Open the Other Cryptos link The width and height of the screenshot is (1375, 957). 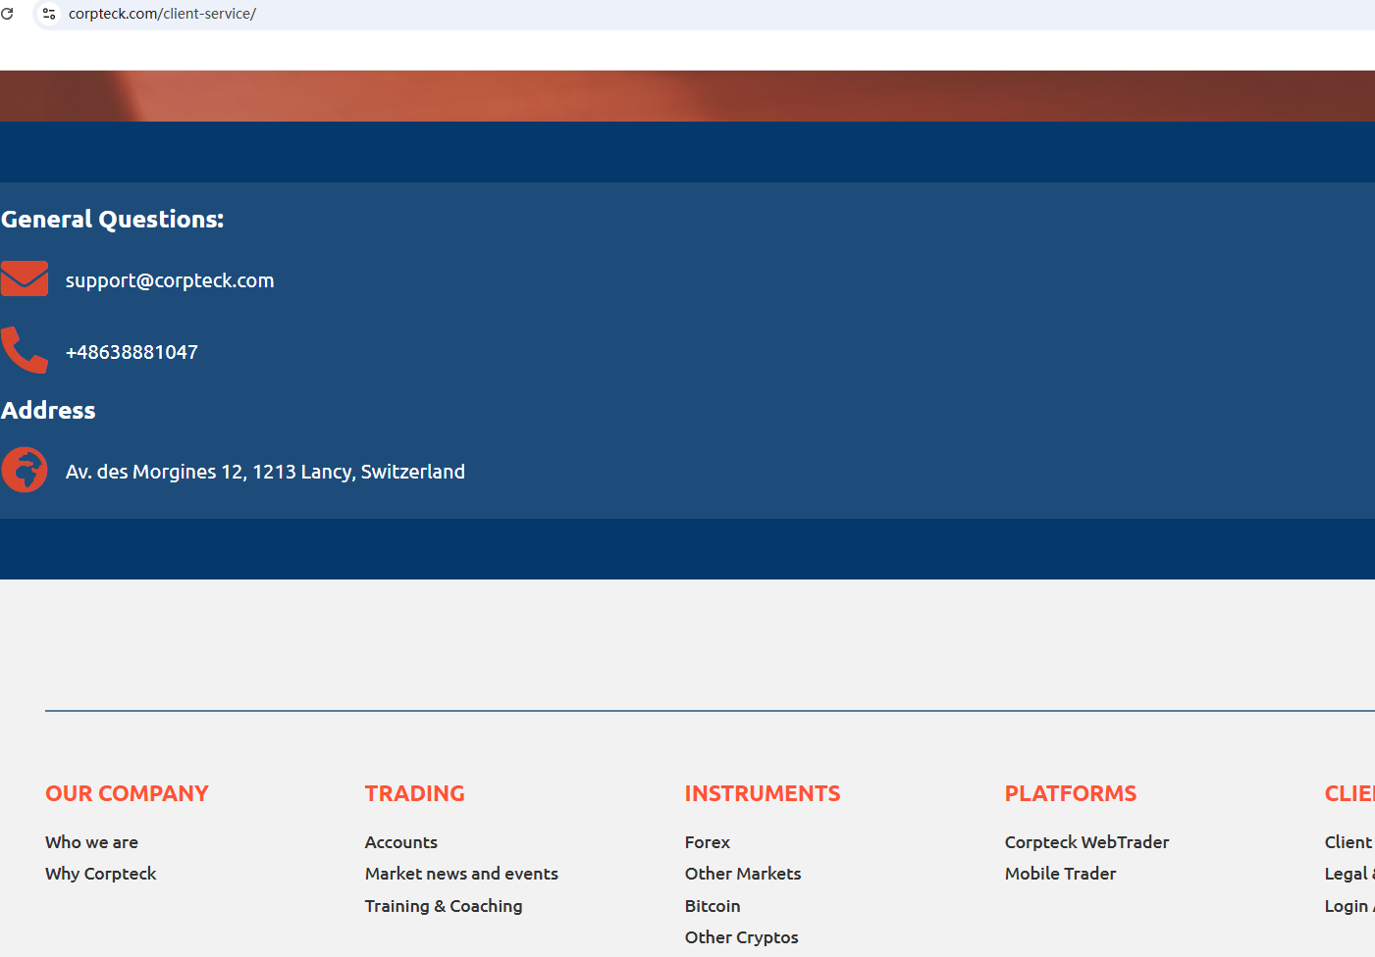tap(742, 937)
